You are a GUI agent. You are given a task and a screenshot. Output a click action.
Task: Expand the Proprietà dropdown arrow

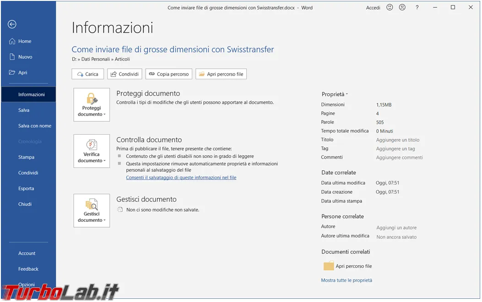tap(347, 94)
